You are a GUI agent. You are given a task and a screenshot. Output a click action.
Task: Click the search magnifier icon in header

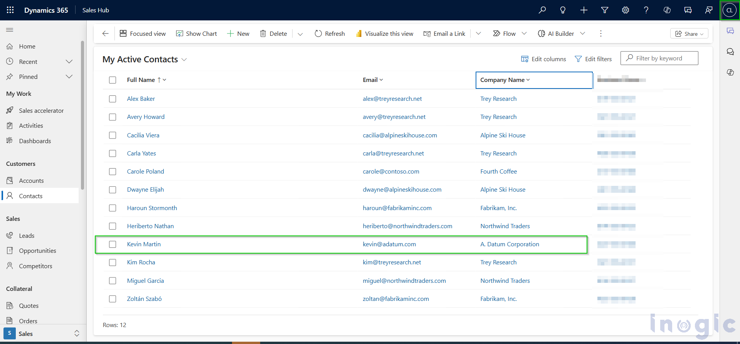(x=542, y=10)
